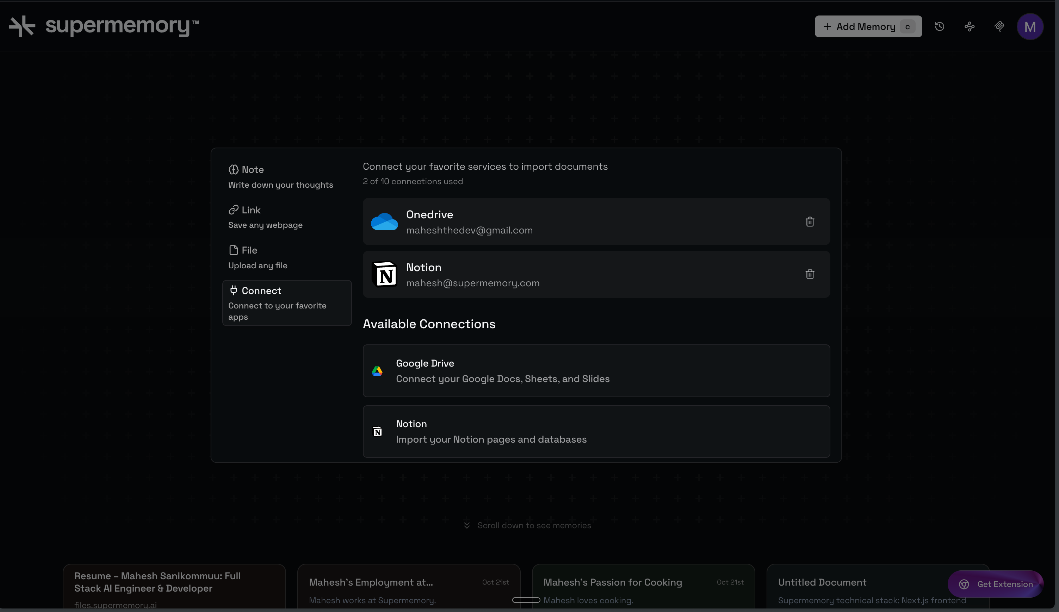Expand Scroll down to see memories
The width and height of the screenshot is (1059, 612).
coord(527,525)
